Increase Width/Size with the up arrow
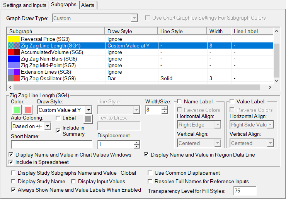Screen dimensions: 286x199 (165, 108)
